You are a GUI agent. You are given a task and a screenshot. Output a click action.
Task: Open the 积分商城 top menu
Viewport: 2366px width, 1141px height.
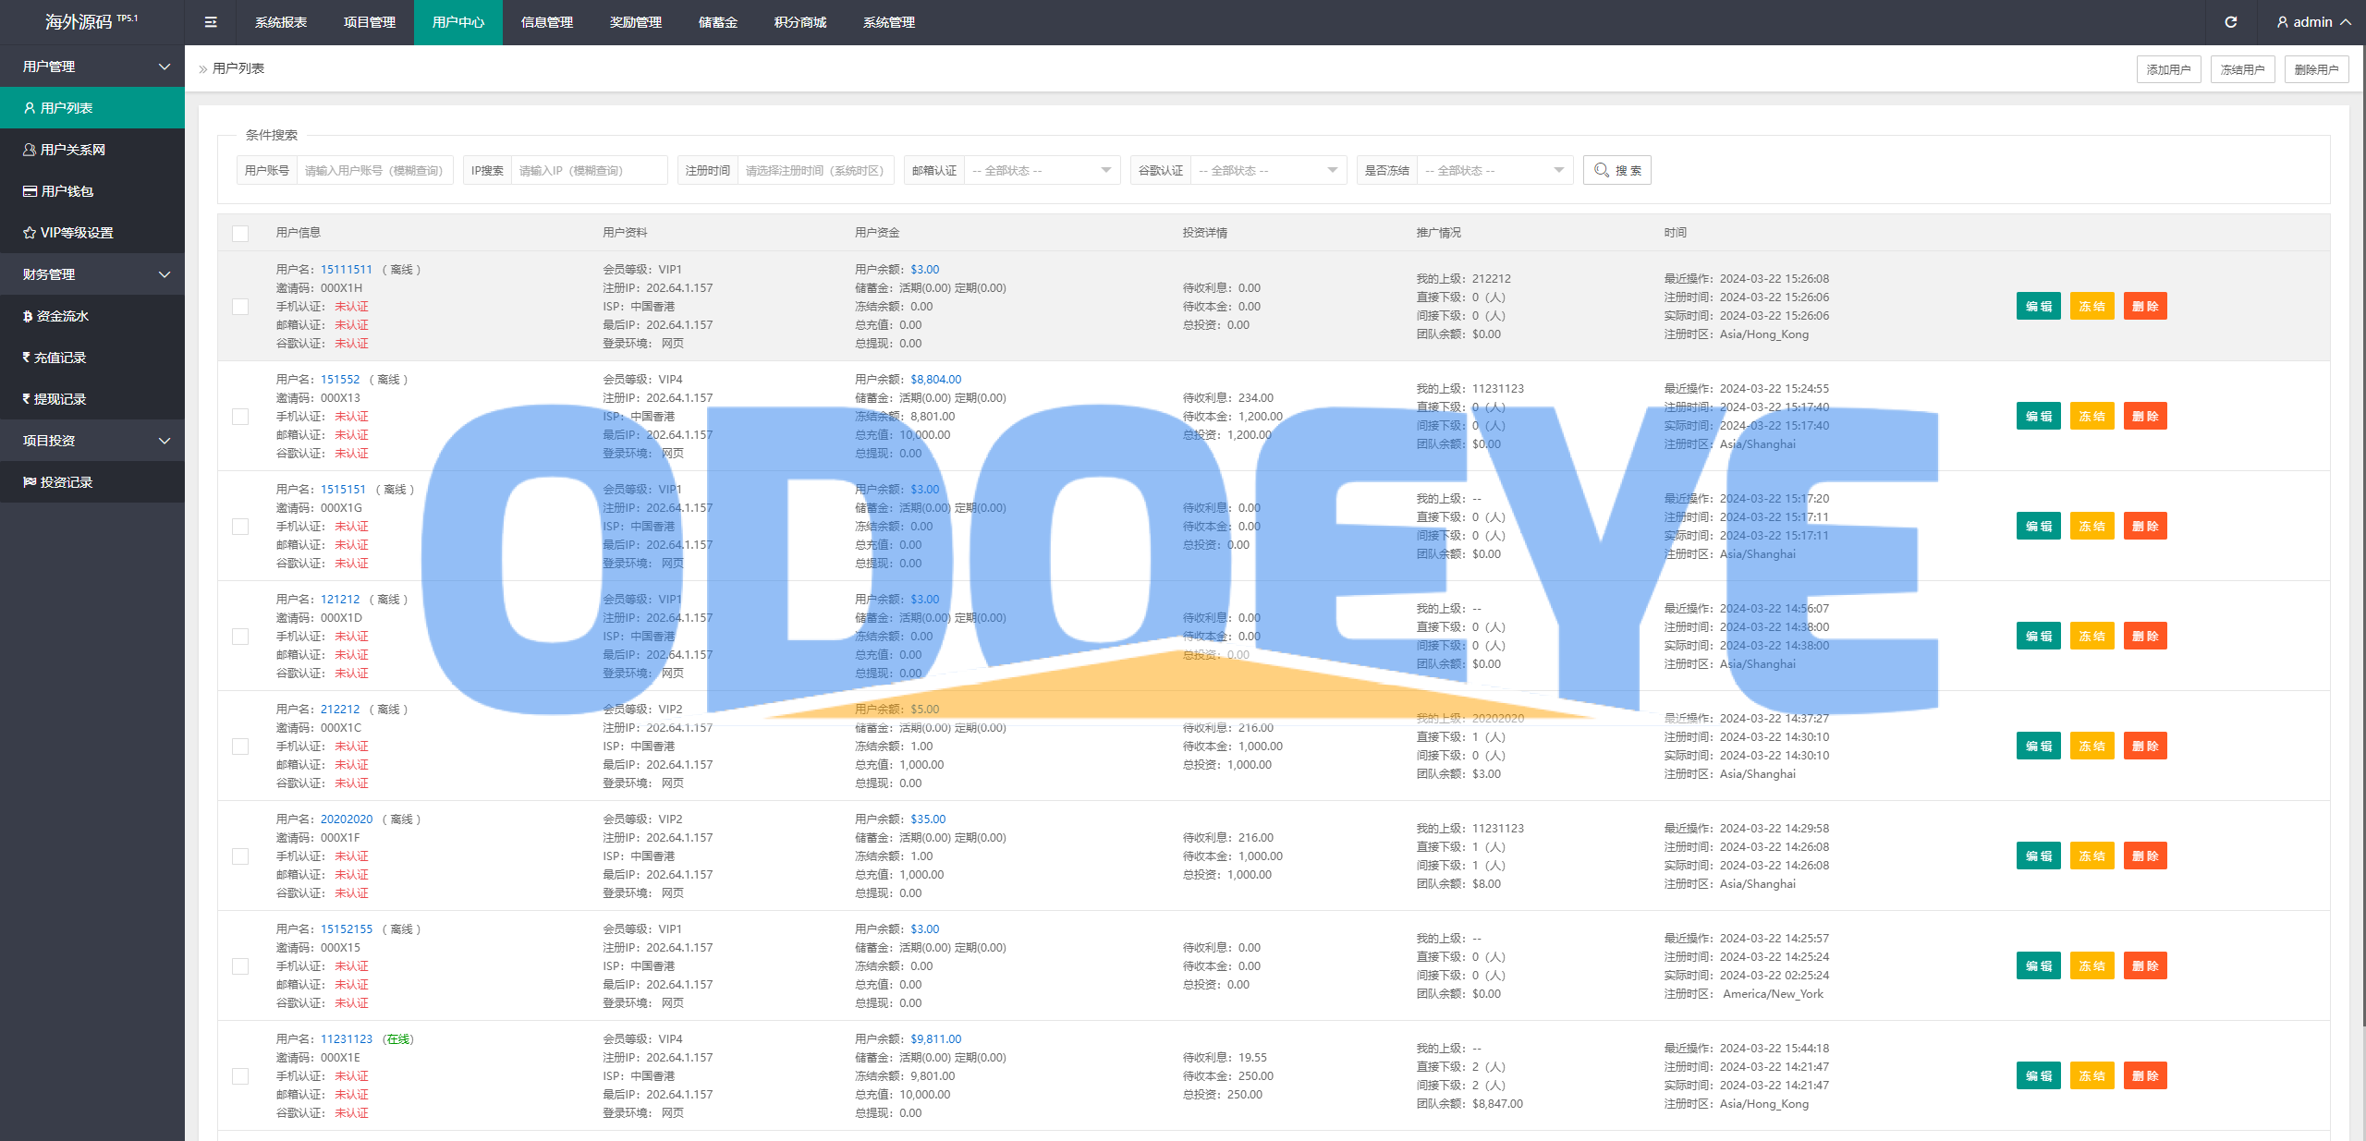point(800,22)
